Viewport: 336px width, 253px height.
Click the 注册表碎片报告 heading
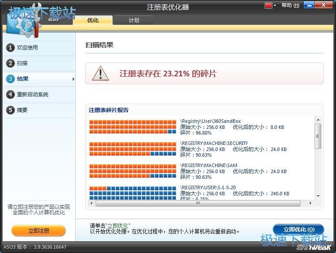tap(109, 110)
